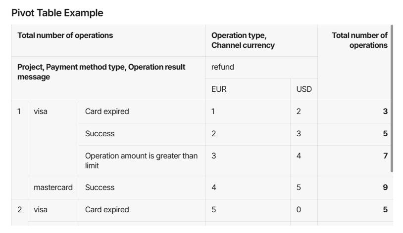
Task: Select the refund operation type header
Action: pos(261,68)
